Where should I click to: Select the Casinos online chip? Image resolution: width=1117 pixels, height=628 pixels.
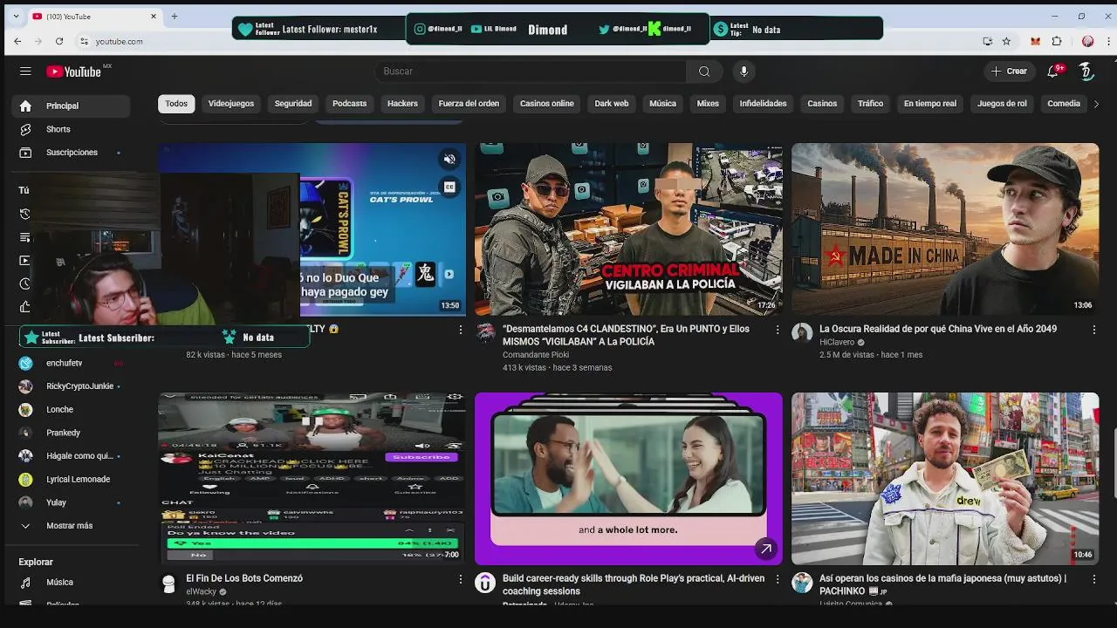[547, 104]
